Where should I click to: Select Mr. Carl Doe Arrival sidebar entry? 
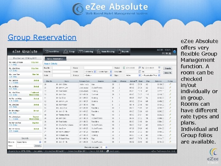pos(25,81)
